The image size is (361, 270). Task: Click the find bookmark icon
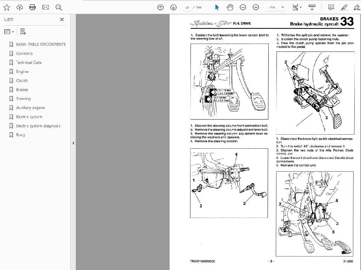(x=23, y=32)
